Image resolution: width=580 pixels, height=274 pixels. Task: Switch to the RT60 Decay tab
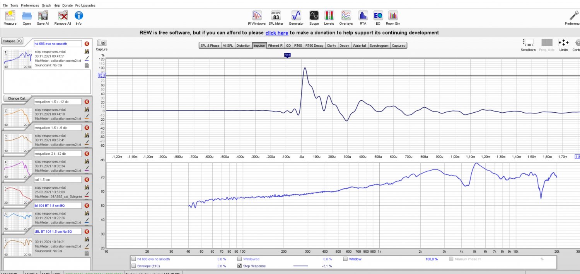(314, 46)
